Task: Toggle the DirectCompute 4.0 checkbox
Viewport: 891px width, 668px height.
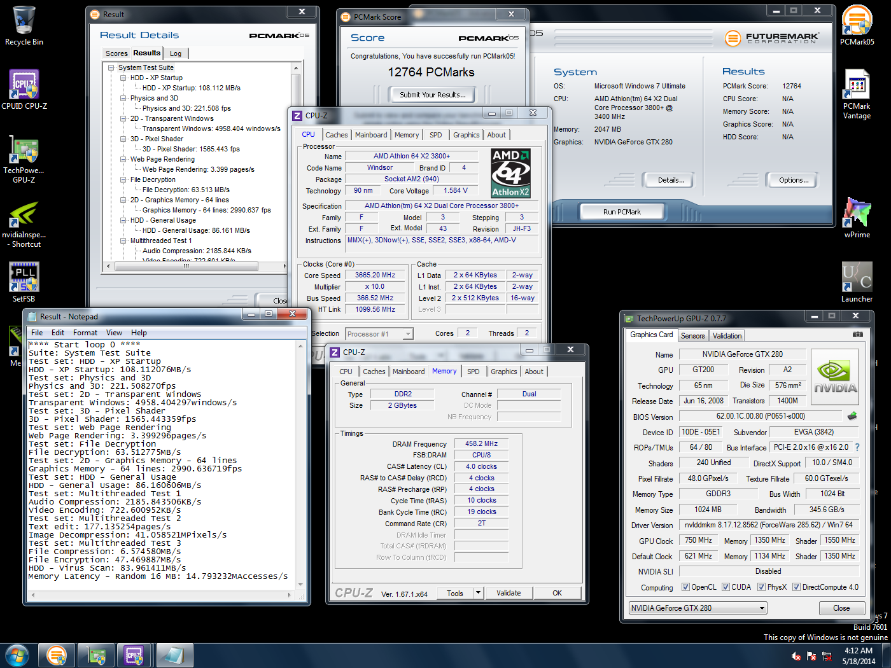Action: [x=796, y=587]
